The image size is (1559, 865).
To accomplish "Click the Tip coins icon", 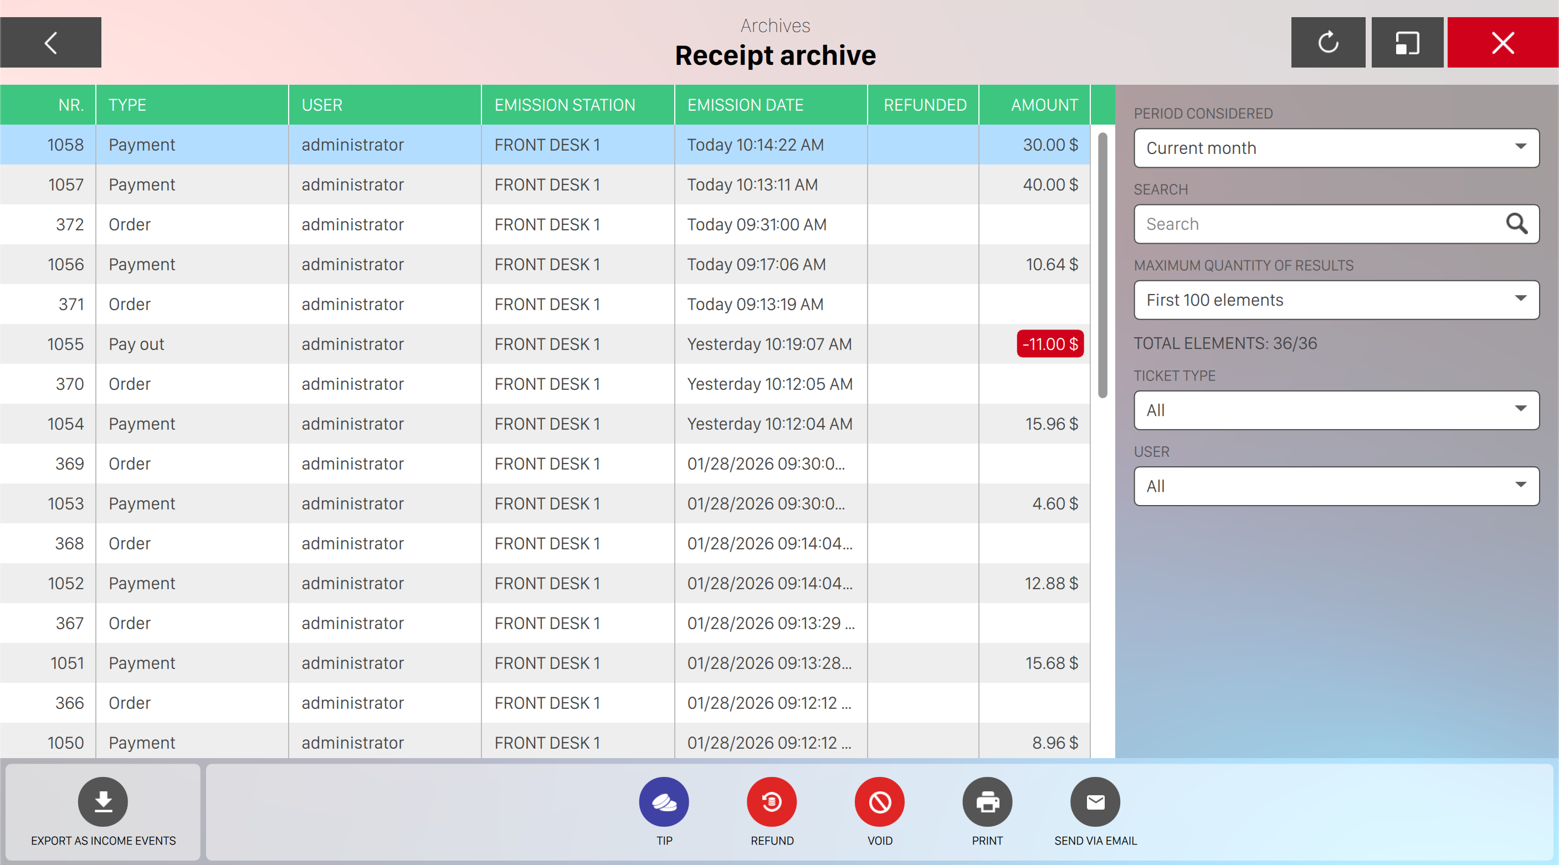I will pyautogui.click(x=664, y=801).
